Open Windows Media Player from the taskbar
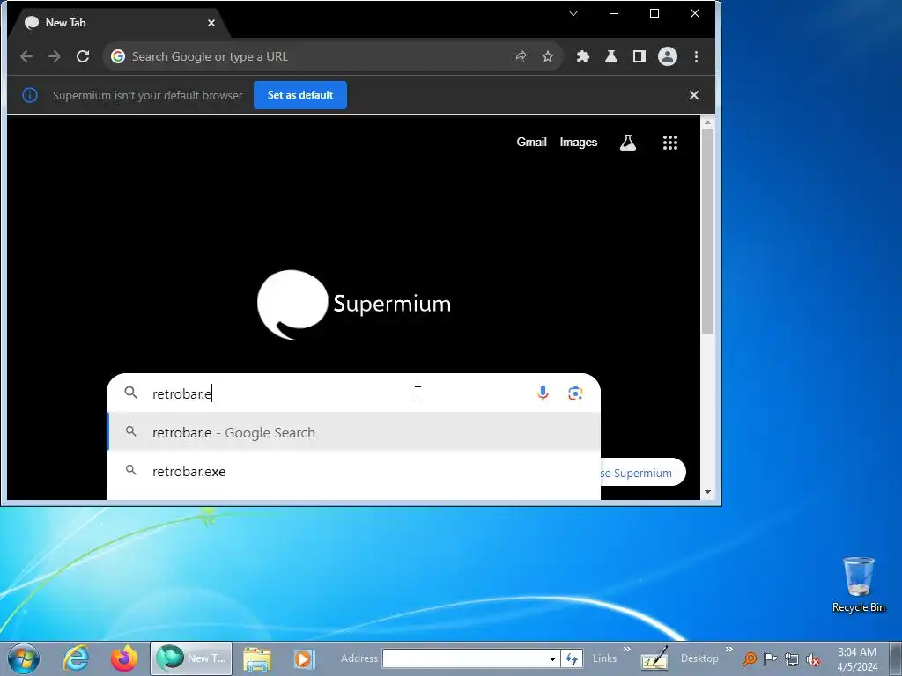This screenshot has height=676, width=902. tap(303, 658)
